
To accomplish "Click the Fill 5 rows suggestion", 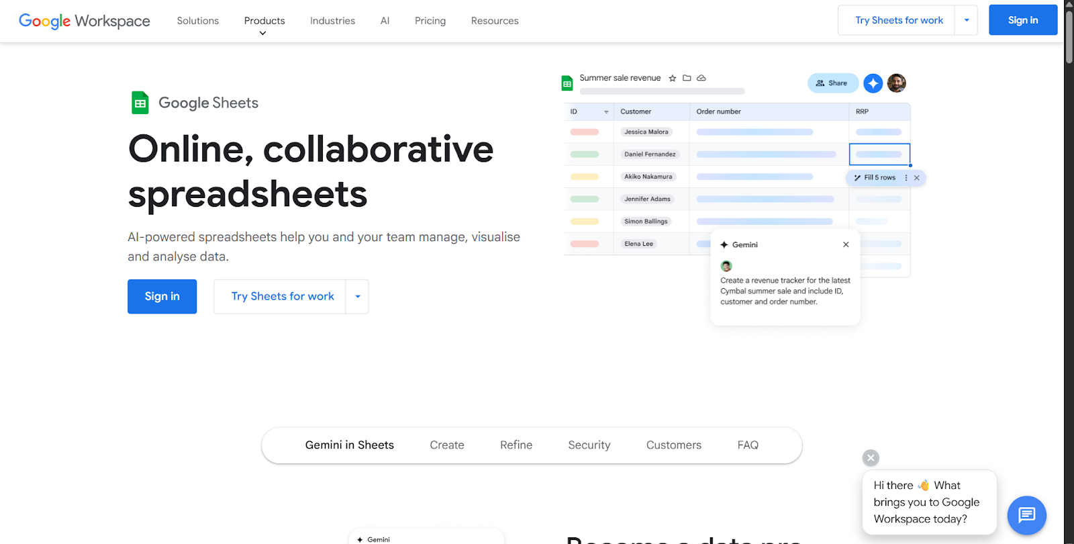I will 875,178.
